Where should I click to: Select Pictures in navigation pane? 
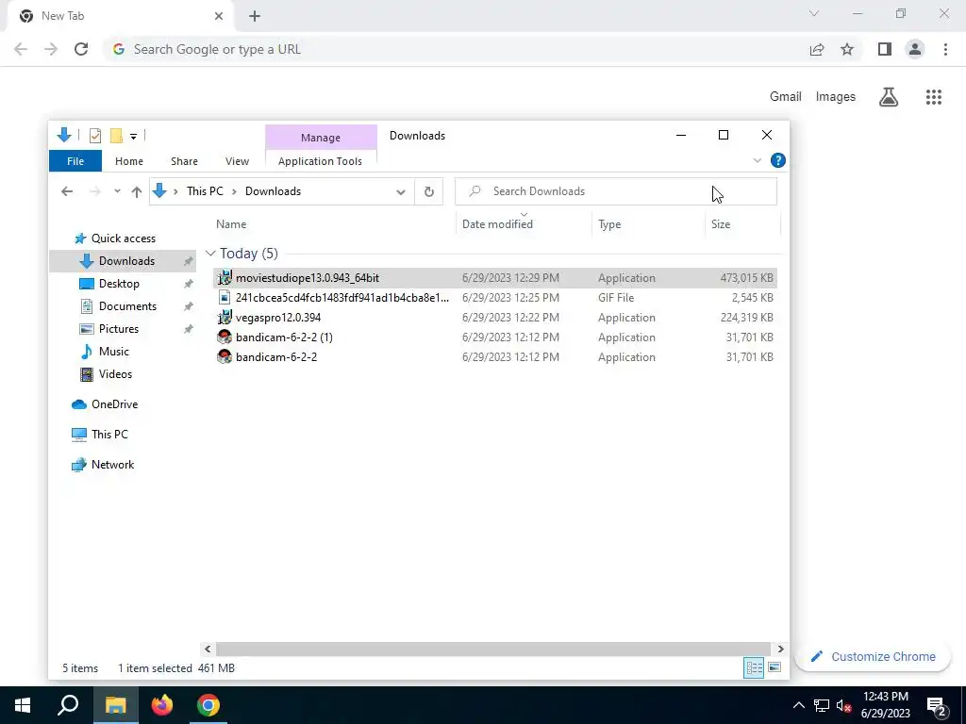pos(118,329)
